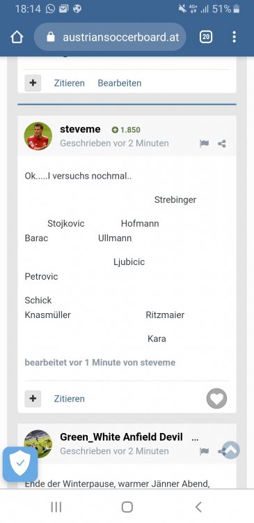This screenshot has height=523, width=254.
Task: Open Green_White Anfield Devil's avatar
Action: pyautogui.click(x=38, y=444)
